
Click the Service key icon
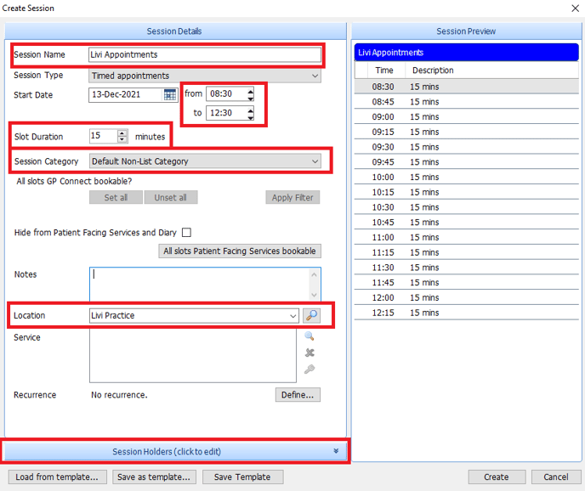[x=310, y=369]
